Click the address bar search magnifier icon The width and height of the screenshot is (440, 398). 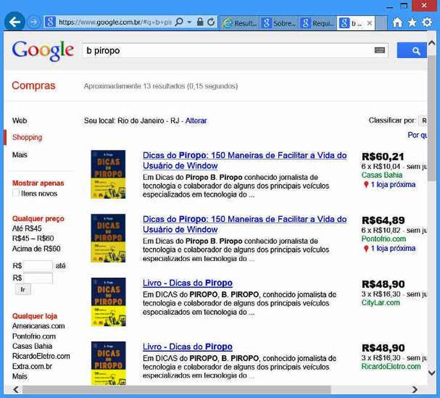click(179, 21)
